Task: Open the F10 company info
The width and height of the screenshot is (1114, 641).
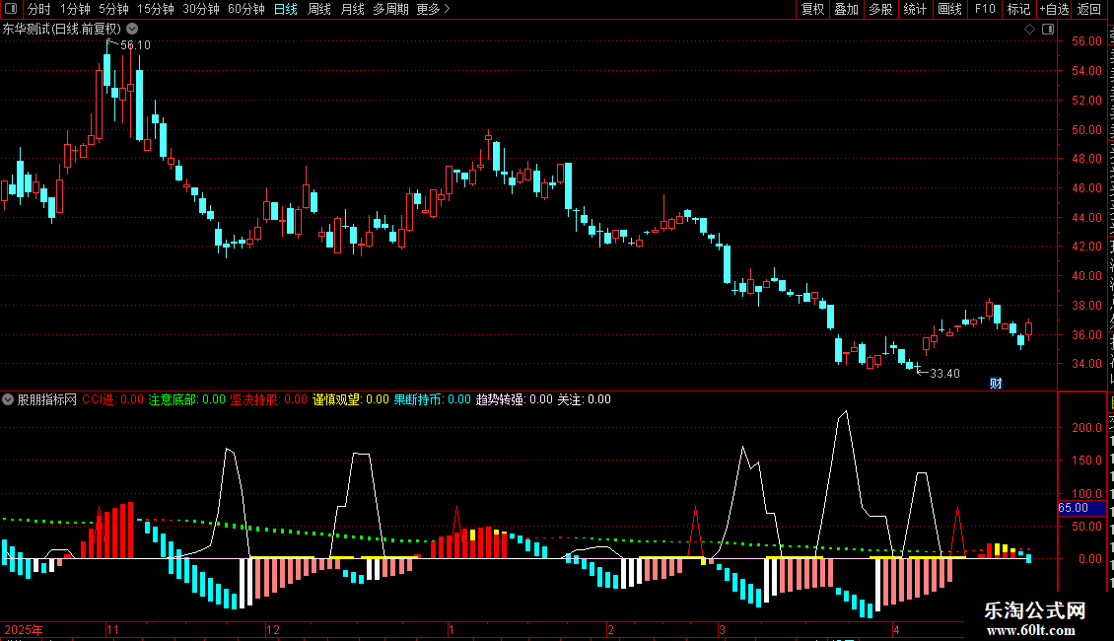Action: tap(985, 9)
